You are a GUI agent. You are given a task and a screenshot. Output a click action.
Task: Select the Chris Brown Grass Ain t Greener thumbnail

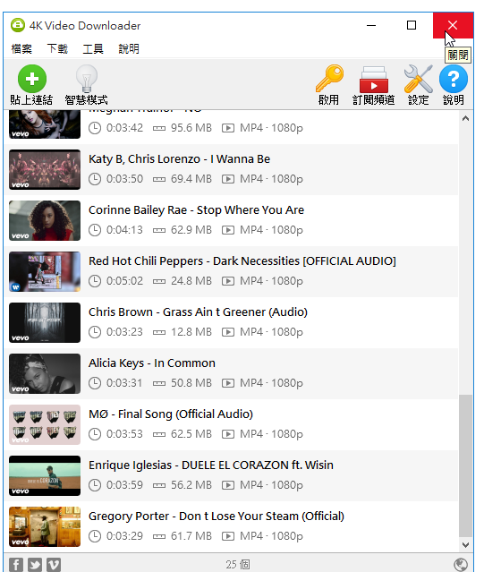45,322
